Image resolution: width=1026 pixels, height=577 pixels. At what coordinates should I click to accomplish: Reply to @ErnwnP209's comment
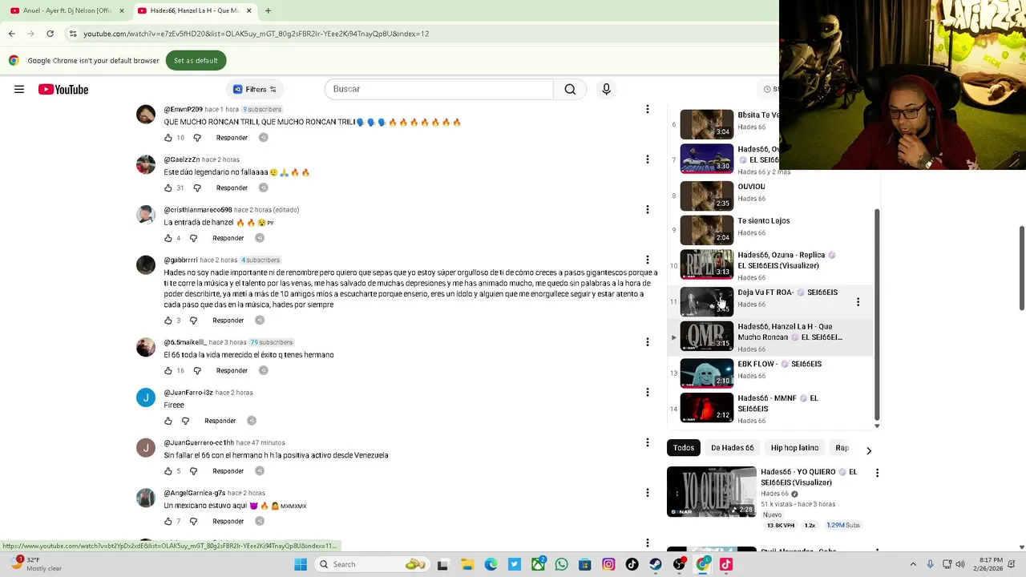coord(232,138)
